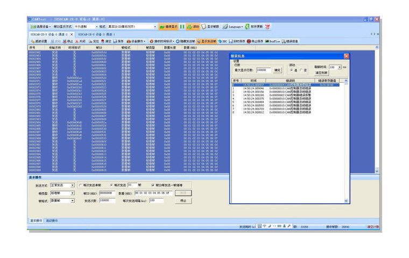Click the 清空 clear toolbar button
Viewport: 409px width, 258px height.
[x=106, y=41]
